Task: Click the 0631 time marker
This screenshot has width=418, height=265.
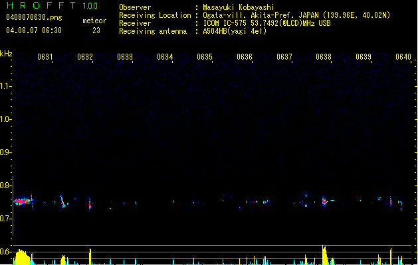Action: pyautogui.click(x=45, y=56)
